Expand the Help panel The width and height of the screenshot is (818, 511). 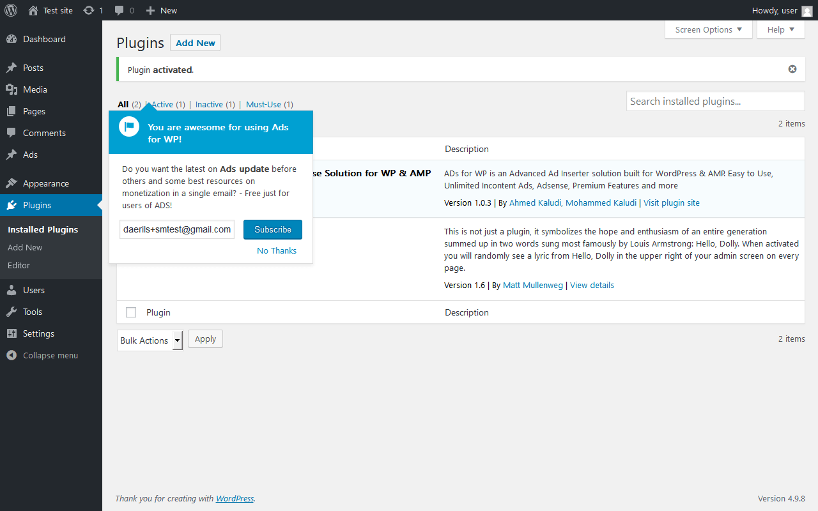click(x=780, y=29)
